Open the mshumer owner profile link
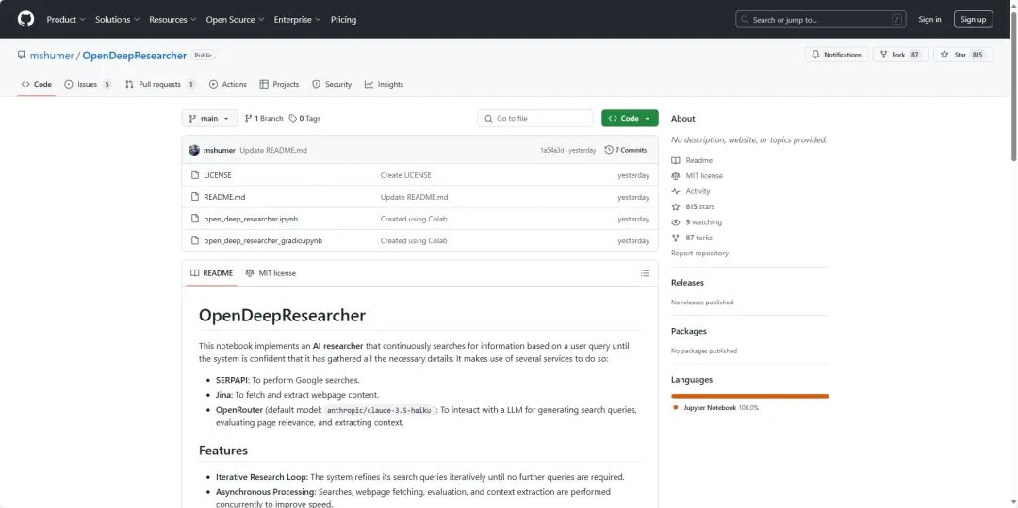Viewport: 1018px width, 508px height. [52, 56]
